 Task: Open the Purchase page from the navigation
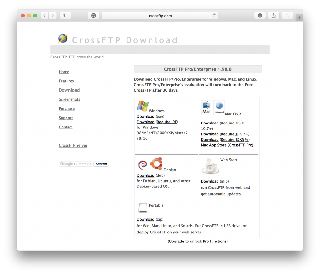click(67, 108)
